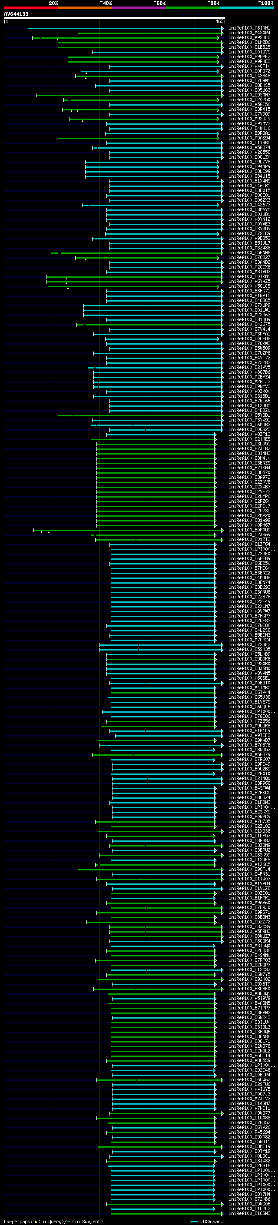Open hit UniRef100_A2C558
This screenshot has width=278, height=1225.
[x=249, y=152]
